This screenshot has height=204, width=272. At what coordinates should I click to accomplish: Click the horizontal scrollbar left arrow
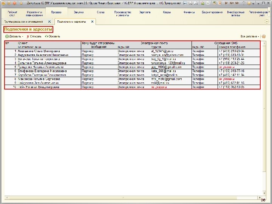coord(6,198)
